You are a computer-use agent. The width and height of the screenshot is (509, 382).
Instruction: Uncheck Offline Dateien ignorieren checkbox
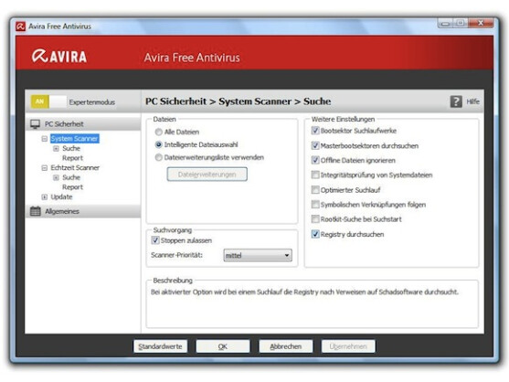[315, 160]
